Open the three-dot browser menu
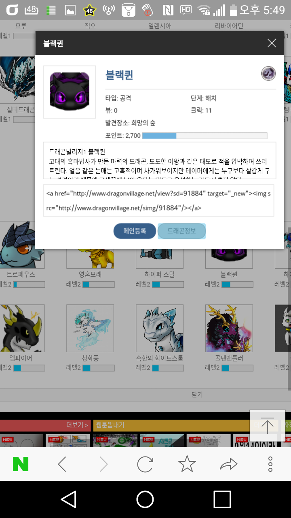291x518 pixels. pyautogui.click(x=270, y=464)
